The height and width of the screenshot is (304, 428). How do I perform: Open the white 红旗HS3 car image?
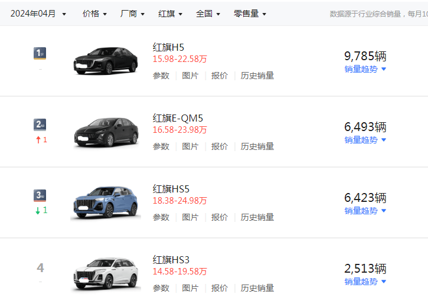pyautogui.click(x=106, y=273)
